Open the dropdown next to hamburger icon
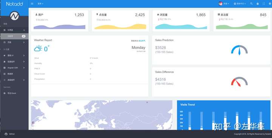Viewport: 272px width, 138px height. click(x=40, y=4)
